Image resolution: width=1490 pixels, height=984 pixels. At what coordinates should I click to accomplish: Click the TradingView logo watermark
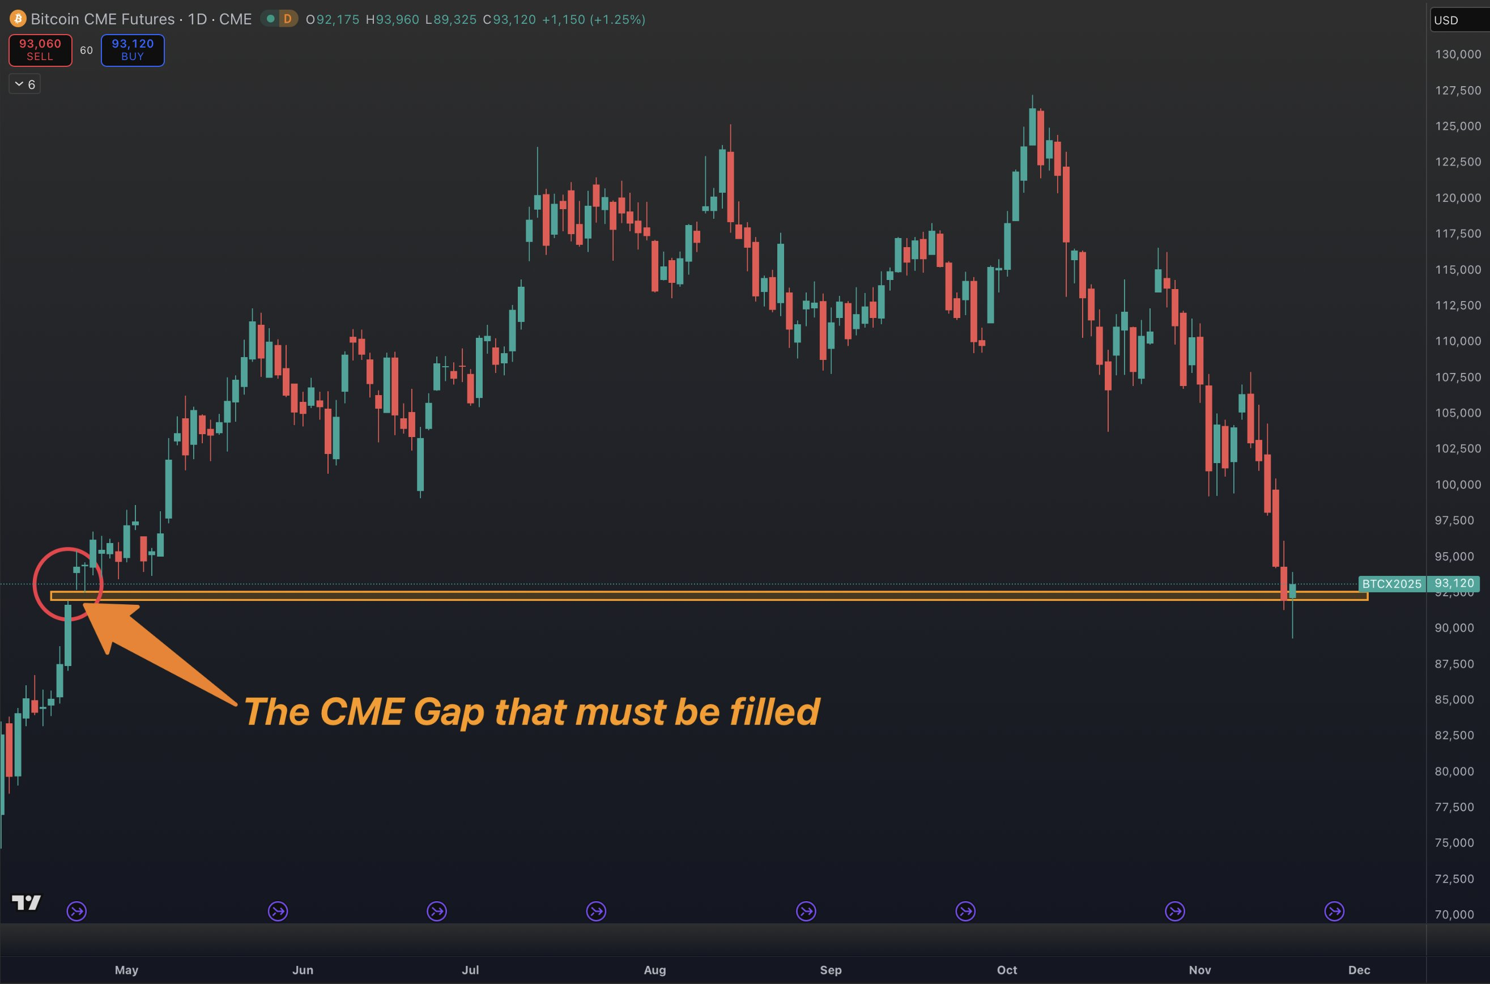click(x=26, y=903)
